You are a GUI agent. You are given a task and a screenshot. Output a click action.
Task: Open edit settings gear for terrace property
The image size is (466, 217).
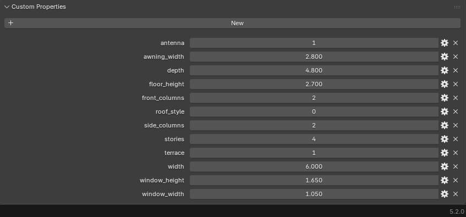point(445,153)
